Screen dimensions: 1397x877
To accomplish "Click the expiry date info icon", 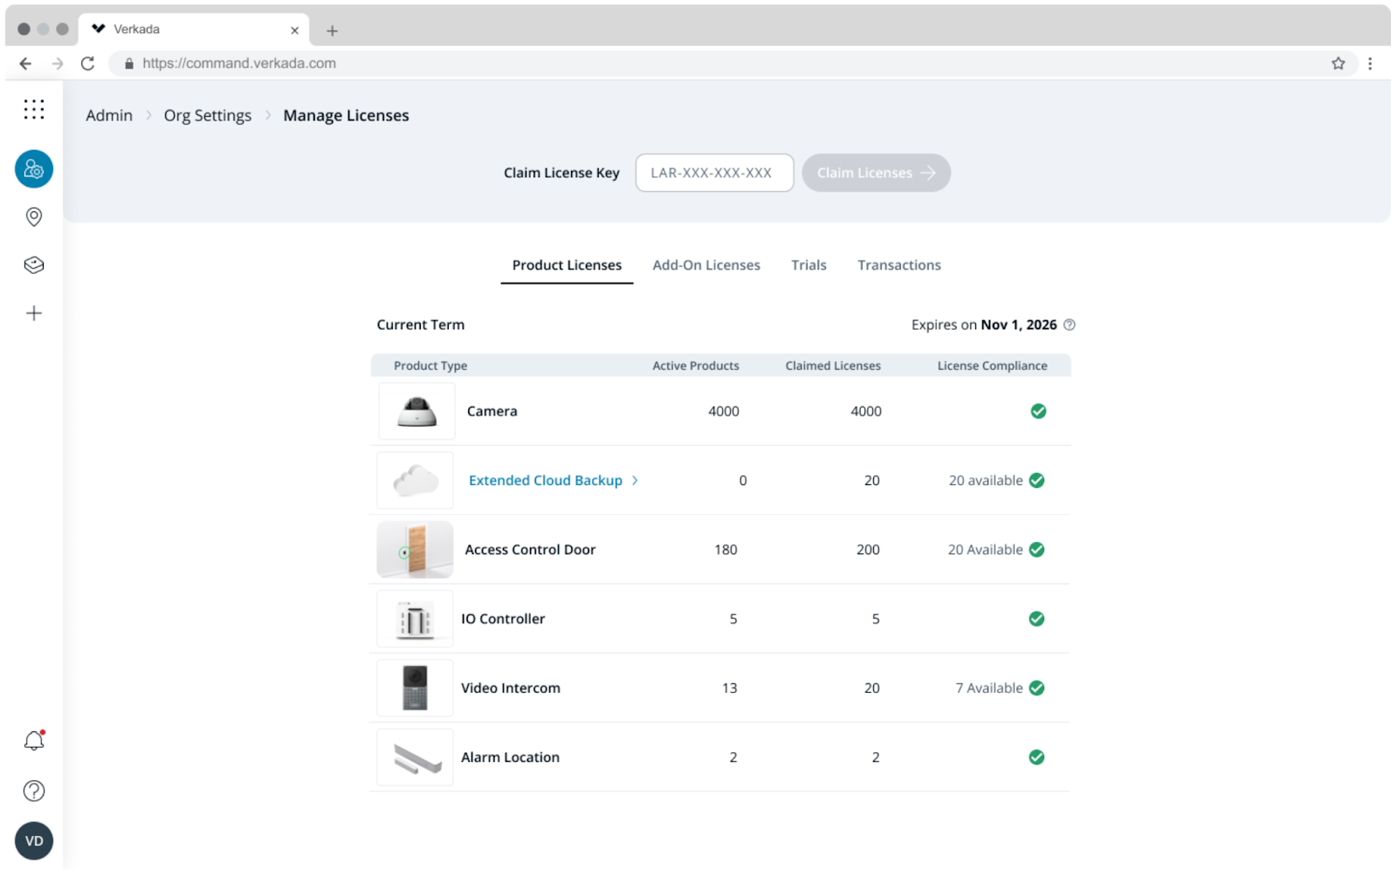I will point(1070,325).
